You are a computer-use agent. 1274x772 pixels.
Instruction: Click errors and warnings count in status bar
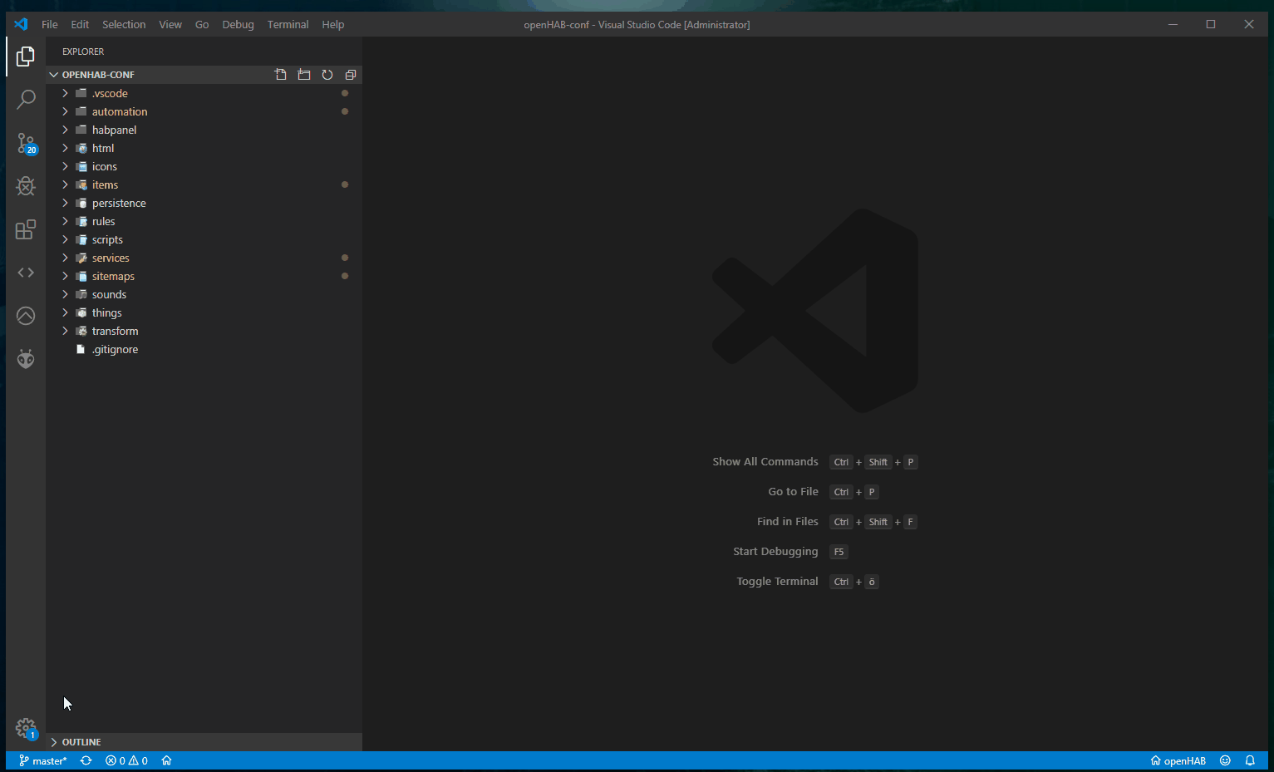pyautogui.click(x=126, y=760)
